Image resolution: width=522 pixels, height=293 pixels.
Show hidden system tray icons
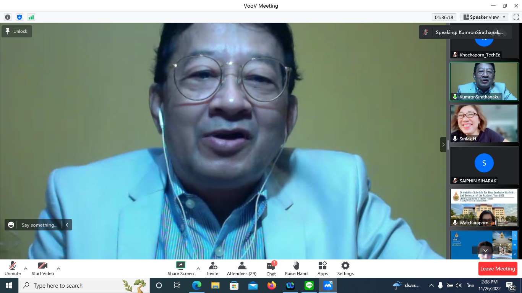pyautogui.click(x=431, y=285)
